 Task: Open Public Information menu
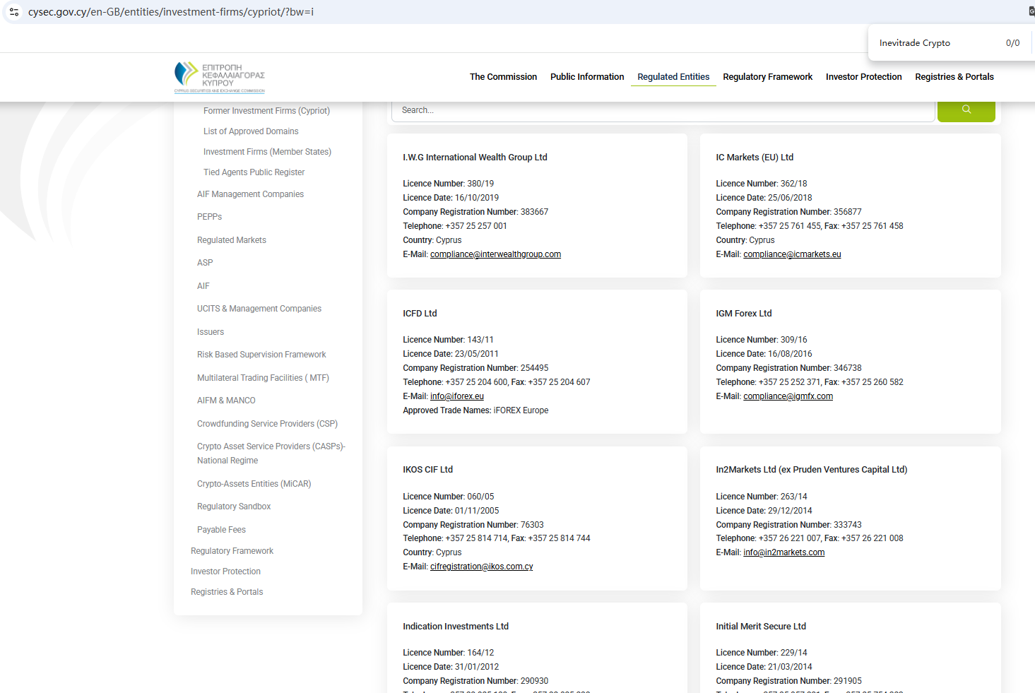(x=587, y=77)
